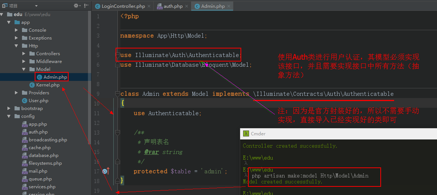Viewport: 437px width, 195px height.
Task: Click the project tree vertical scrollbar
Action: point(89,75)
